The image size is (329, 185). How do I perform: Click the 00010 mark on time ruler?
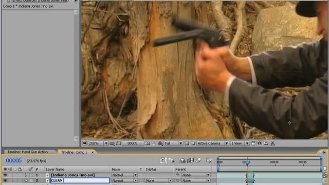(x=274, y=162)
